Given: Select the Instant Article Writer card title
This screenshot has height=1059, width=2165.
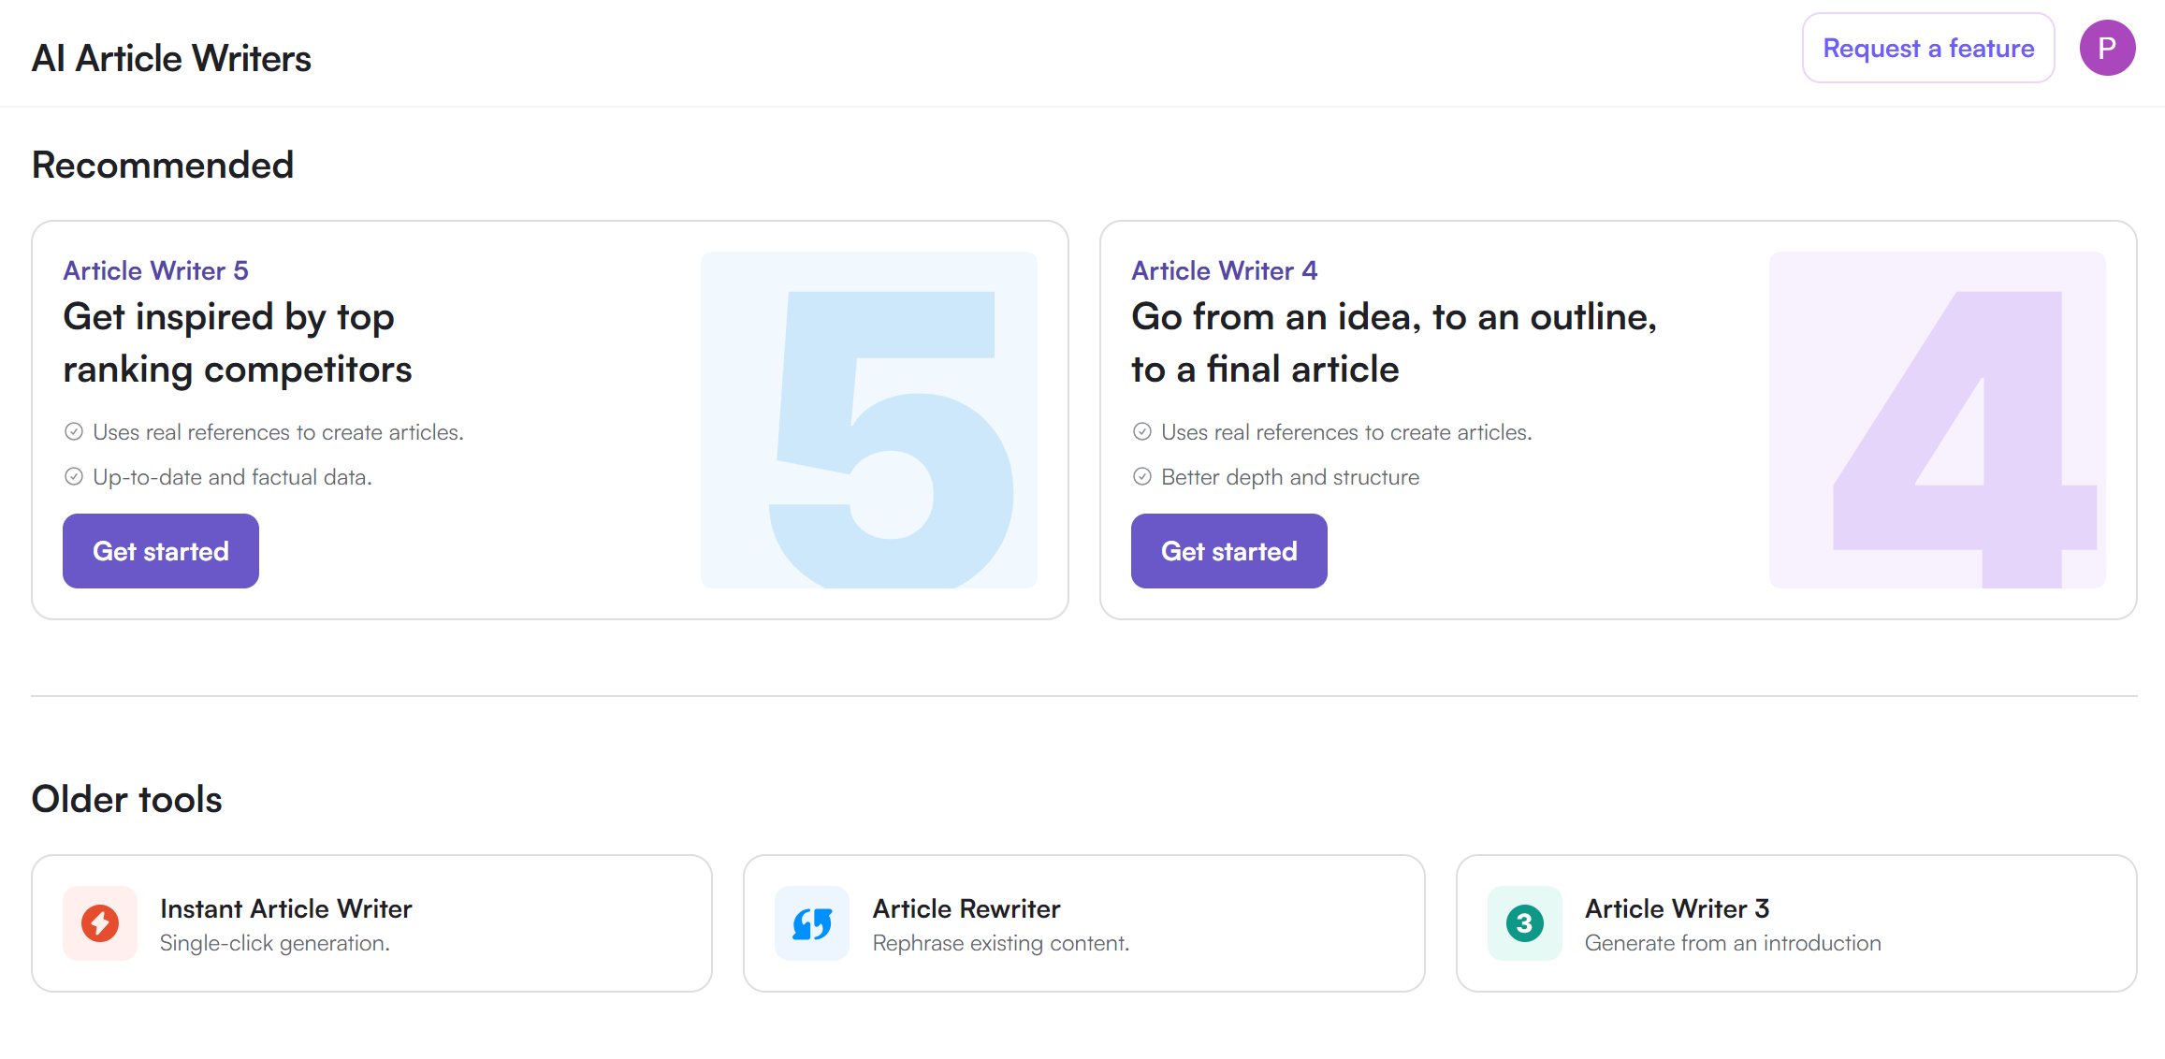Looking at the screenshot, I should (x=286, y=908).
